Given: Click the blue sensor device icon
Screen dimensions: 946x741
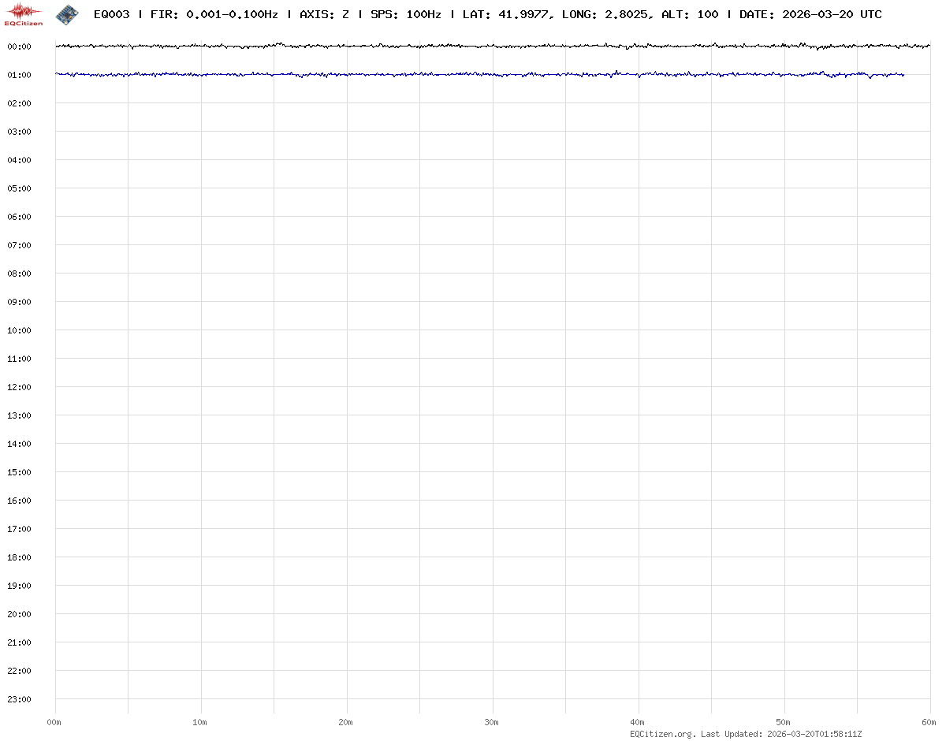Looking at the screenshot, I should pyautogui.click(x=68, y=13).
